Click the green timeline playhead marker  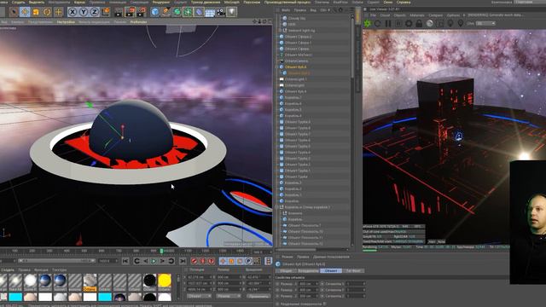coord(161,251)
